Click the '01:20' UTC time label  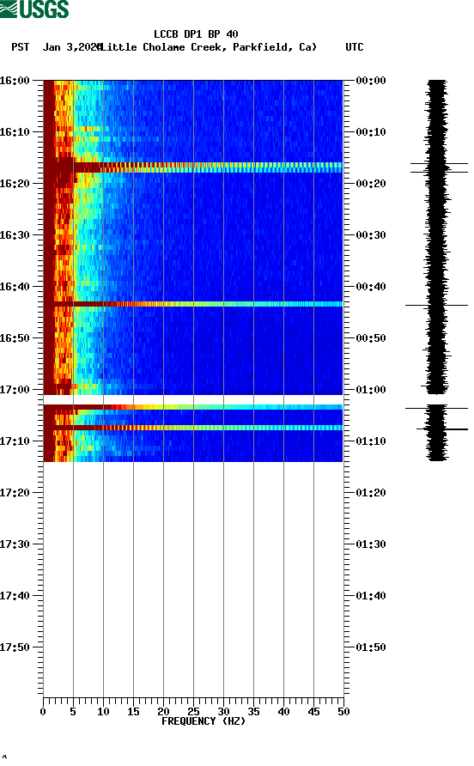(x=371, y=492)
